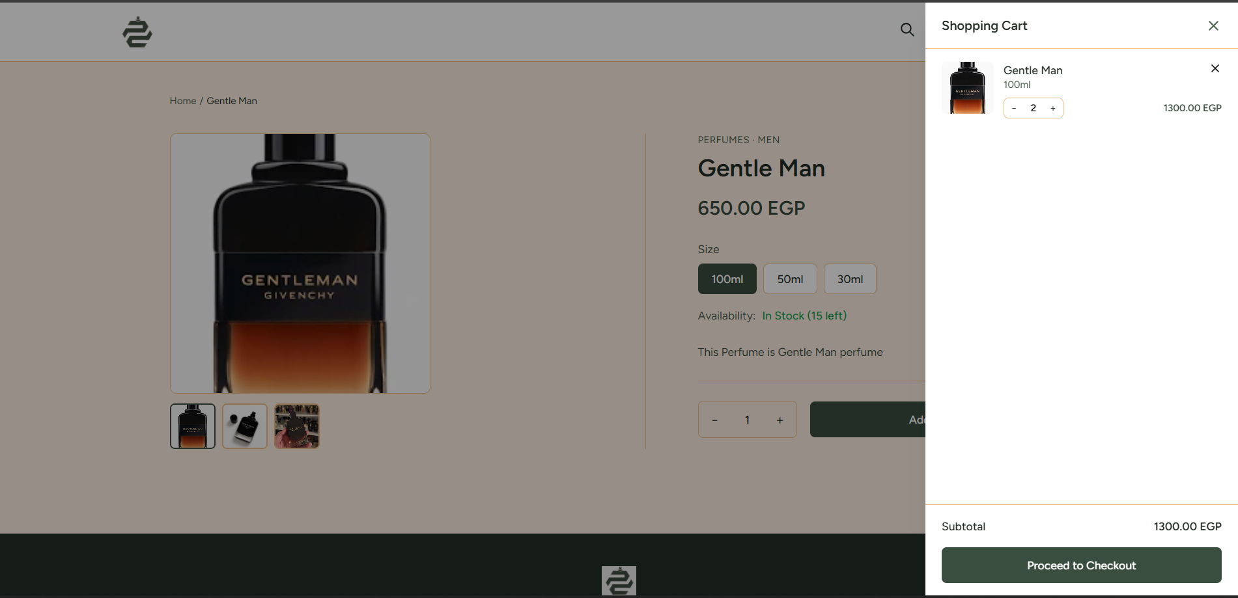
Task: Click the Gentle Man name in cart
Action: click(1033, 70)
